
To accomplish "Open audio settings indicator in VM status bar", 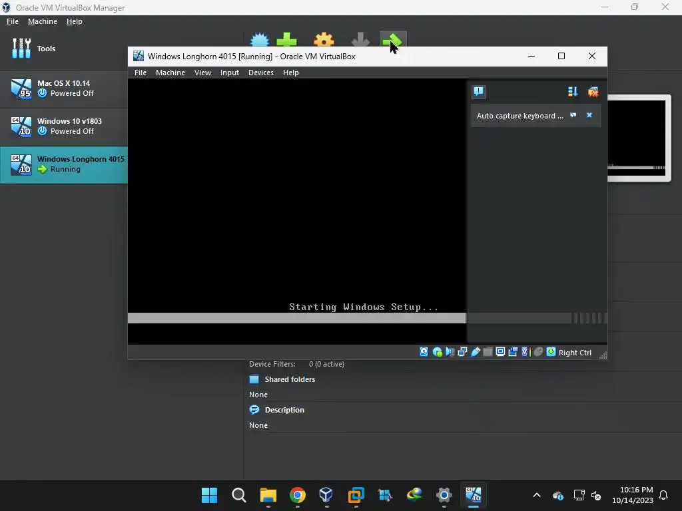I will 450,352.
